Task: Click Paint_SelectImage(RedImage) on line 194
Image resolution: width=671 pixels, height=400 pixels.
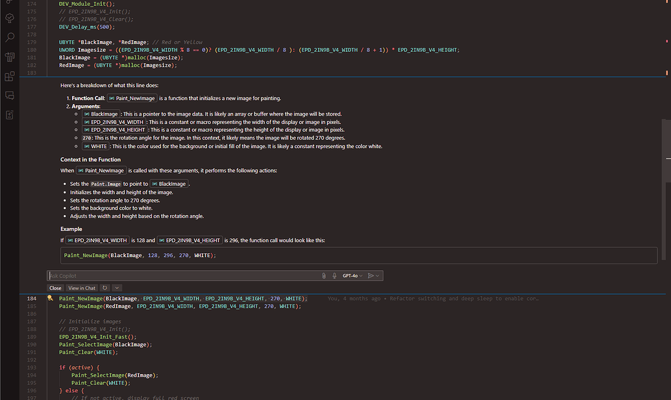Action: pyautogui.click(x=115, y=375)
